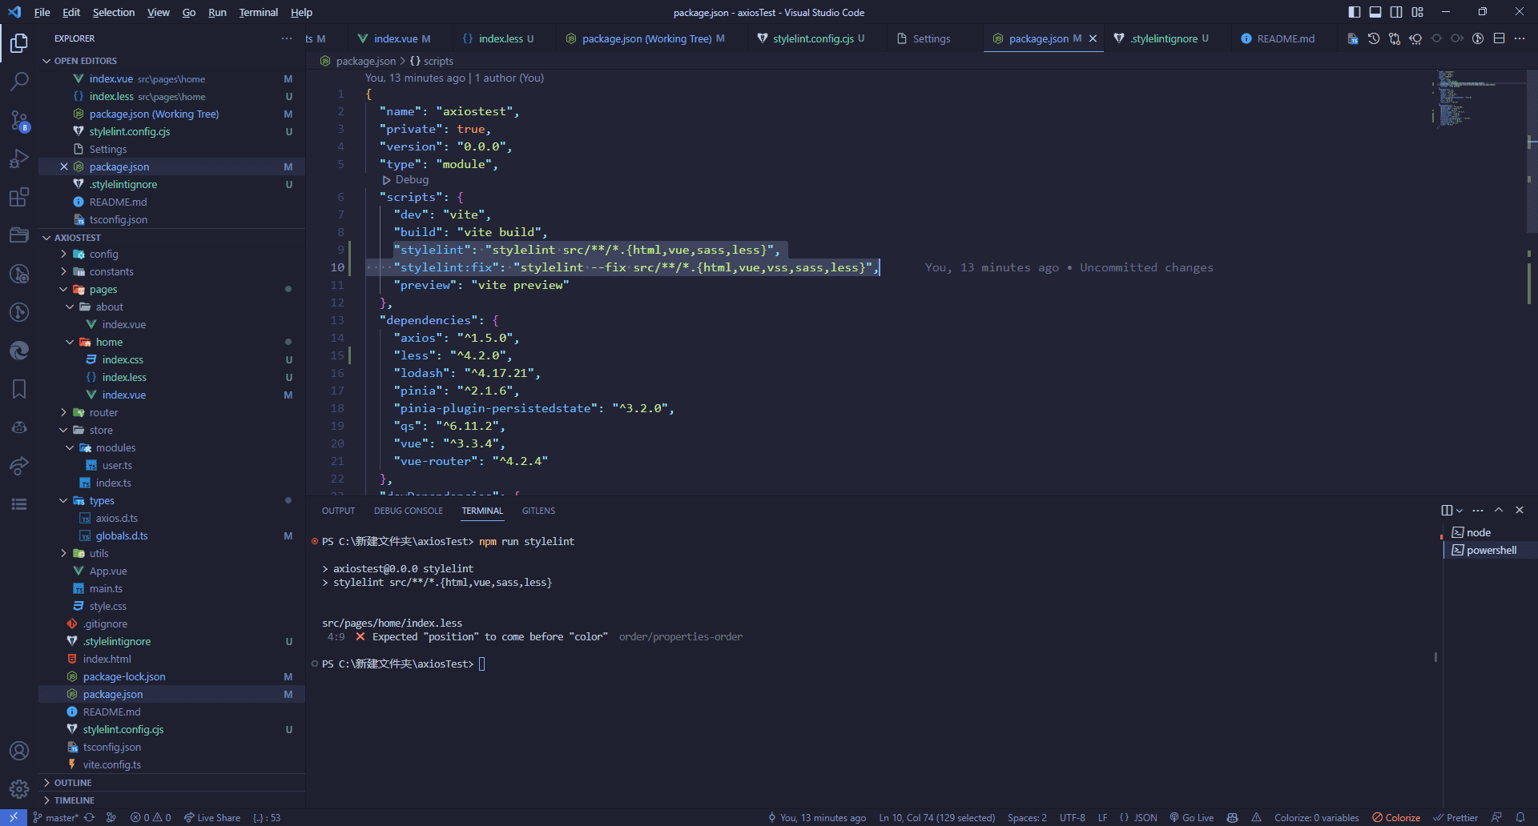
Task: Change indentation via Spaces: 2
Action: pos(1027,817)
